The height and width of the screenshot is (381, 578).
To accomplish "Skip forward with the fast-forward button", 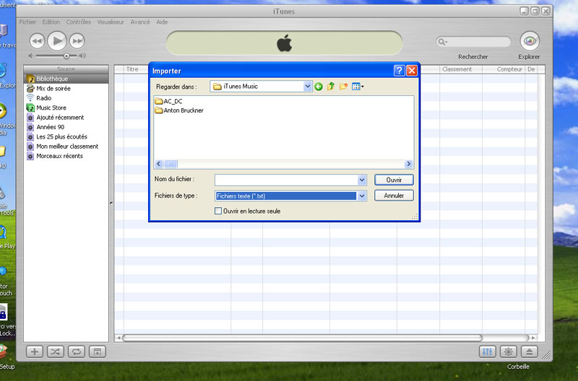I will pyautogui.click(x=77, y=41).
